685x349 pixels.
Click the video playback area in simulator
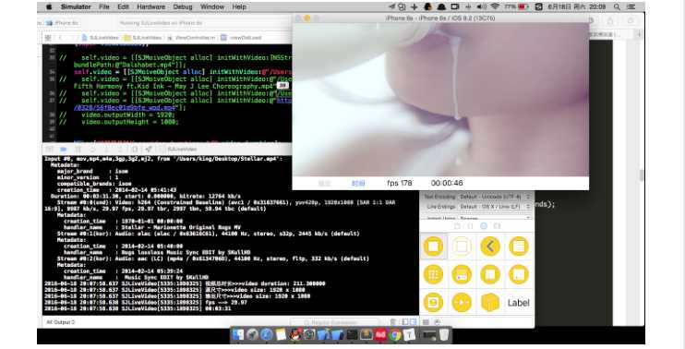(440, 100)
